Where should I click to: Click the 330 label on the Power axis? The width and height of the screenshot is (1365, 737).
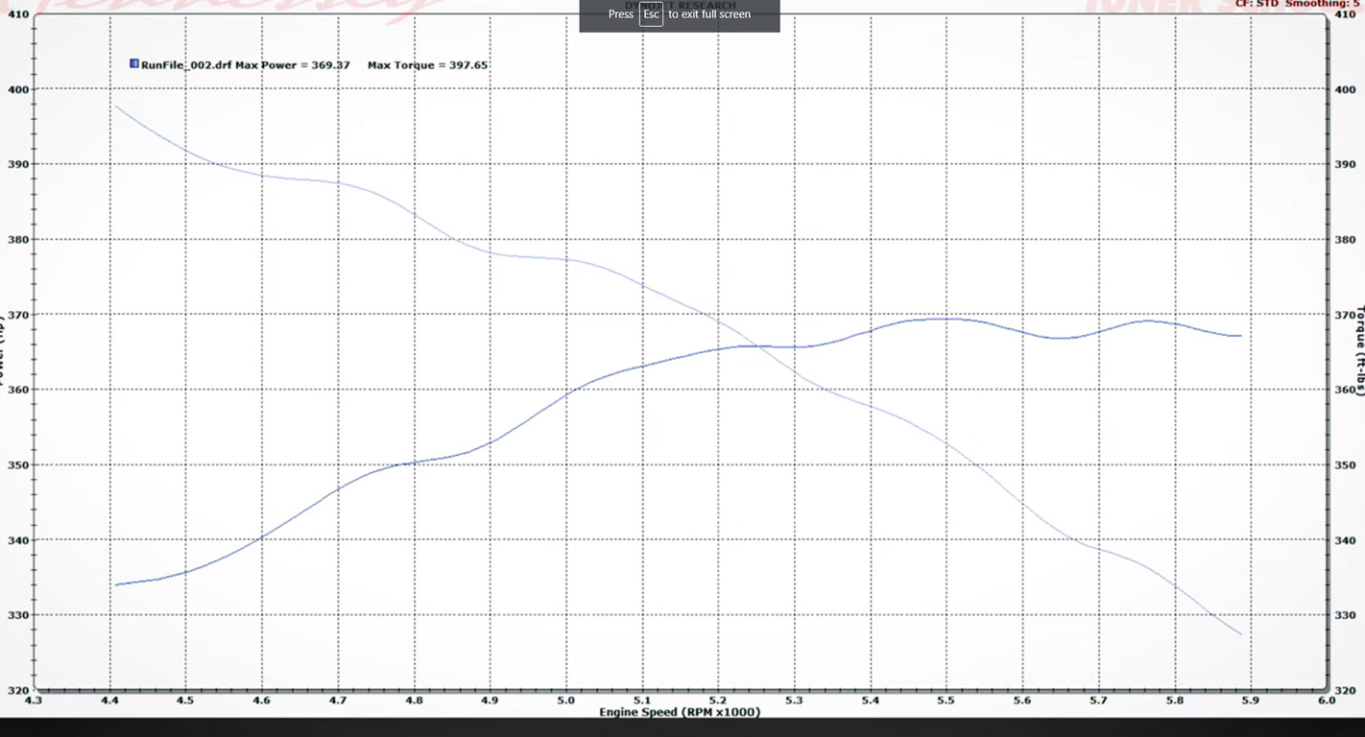(x=17, y=615)
